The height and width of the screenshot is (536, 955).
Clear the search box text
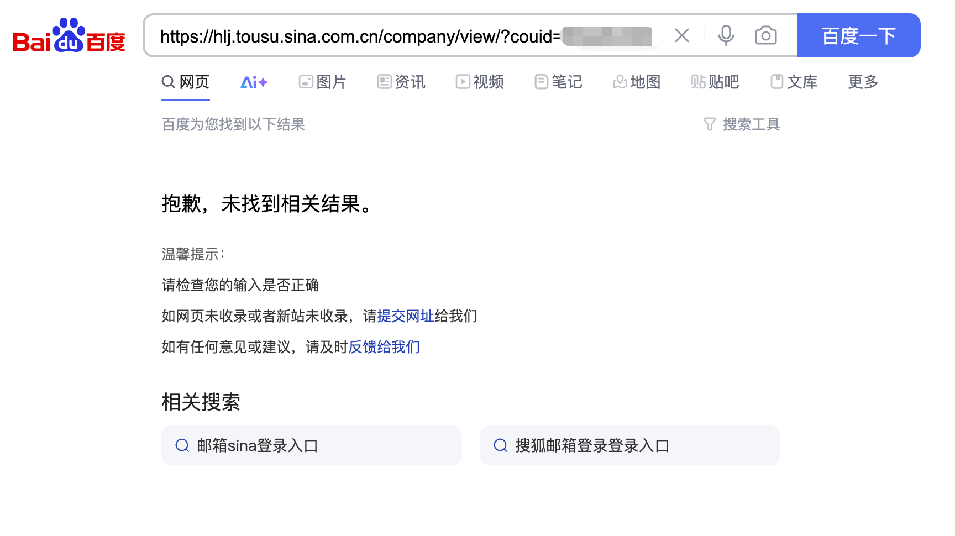click(x=682, y=36)
